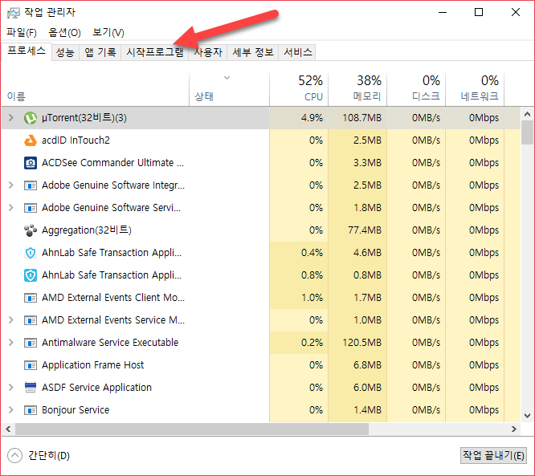The height and width of the screenshot is (476, 535).
Task: Expand Adobe Genuine Software Service row
Action: tap(11, 208)
